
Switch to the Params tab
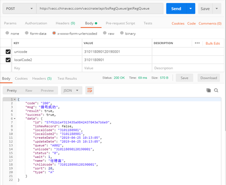10,23
